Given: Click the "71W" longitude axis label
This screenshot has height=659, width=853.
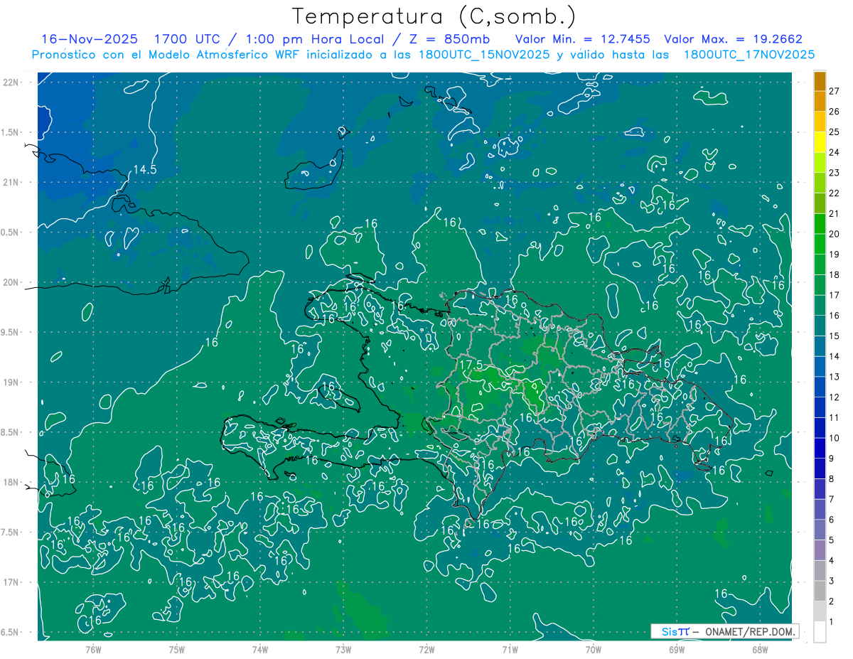Looking at the screenshot, I should pos(510,648).
